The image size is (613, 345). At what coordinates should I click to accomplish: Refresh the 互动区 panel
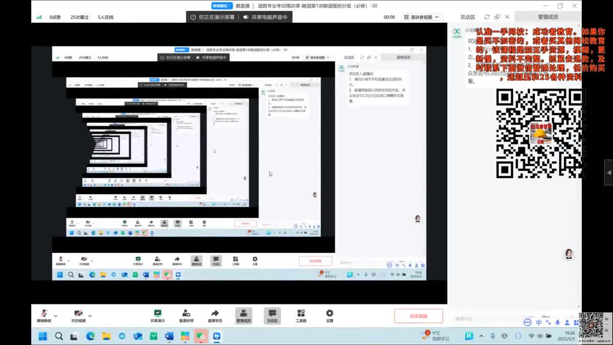coord(487,17)
